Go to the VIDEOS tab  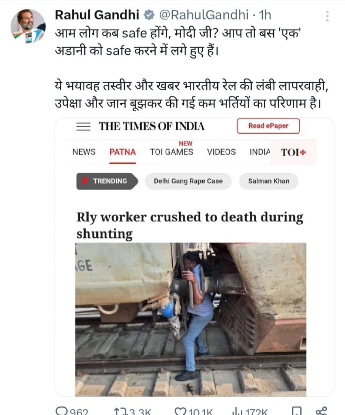click(221, 152)
